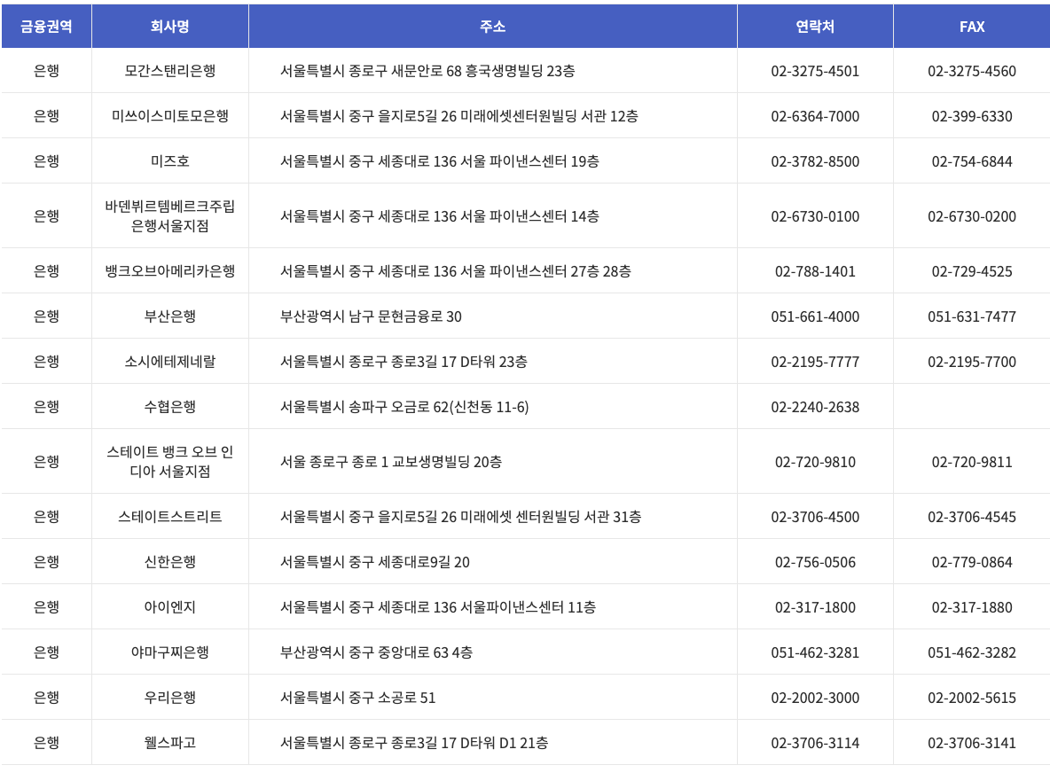Viewport: 1050px width, 773px height.
Task: Click fax number 02-2002-5615
Action: coord(972,698)
